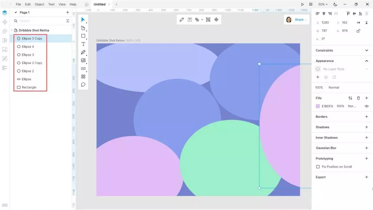The width and height of the screenshot is (373, 210).
Task: Select the Artboard tool
Action: (83, 28)
